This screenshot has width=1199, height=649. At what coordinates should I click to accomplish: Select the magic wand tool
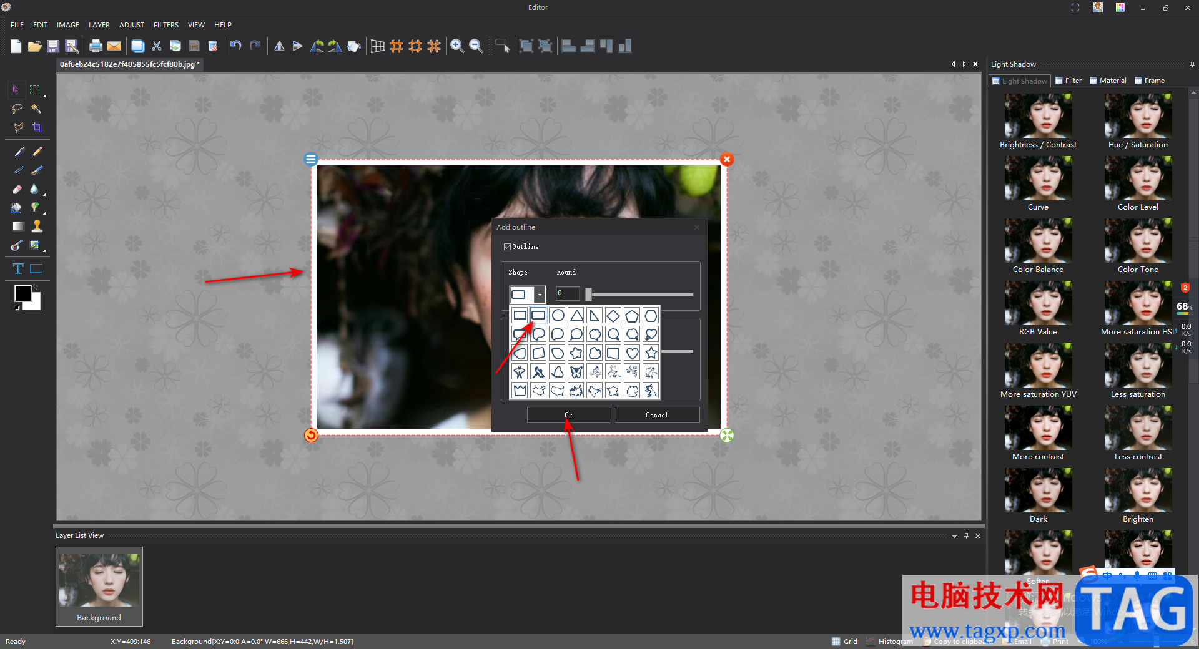tap(37, 109)
